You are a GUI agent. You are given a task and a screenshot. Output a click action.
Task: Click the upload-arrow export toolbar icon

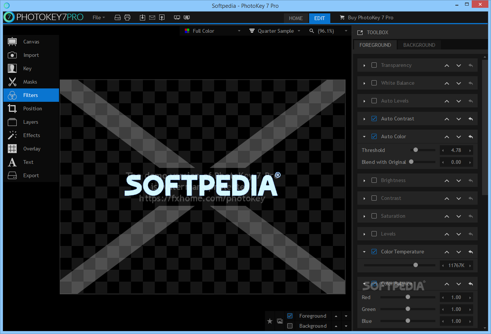coord(162,17)
